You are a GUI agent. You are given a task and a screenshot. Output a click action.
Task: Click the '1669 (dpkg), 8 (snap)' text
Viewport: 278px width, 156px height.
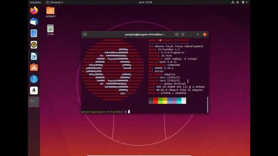click(181, 59)
